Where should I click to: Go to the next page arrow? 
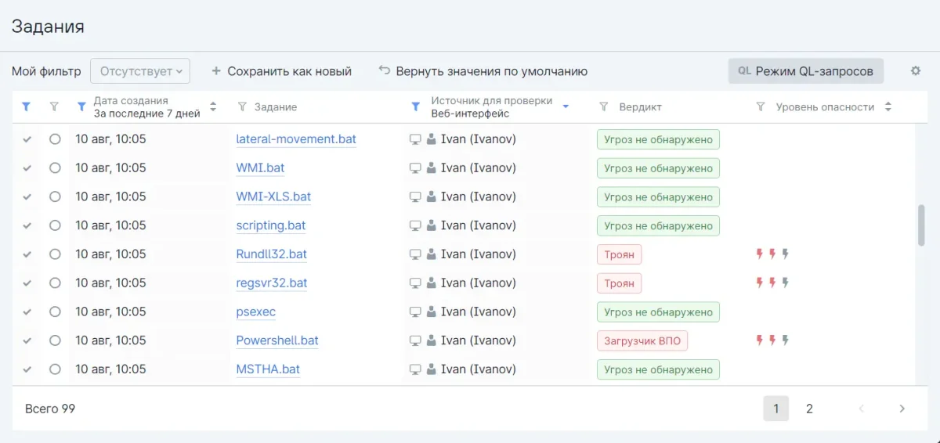click(902, 409)
